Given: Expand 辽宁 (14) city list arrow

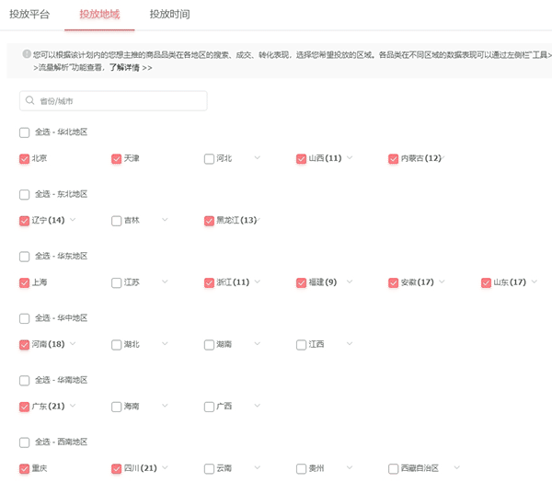Looking at the screenshot, I should click(73, 220).
